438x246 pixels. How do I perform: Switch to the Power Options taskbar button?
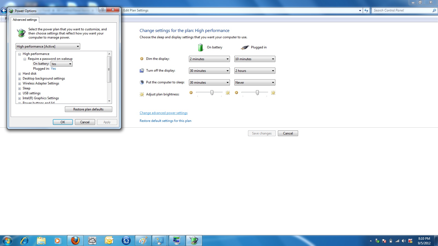(194, 241)
